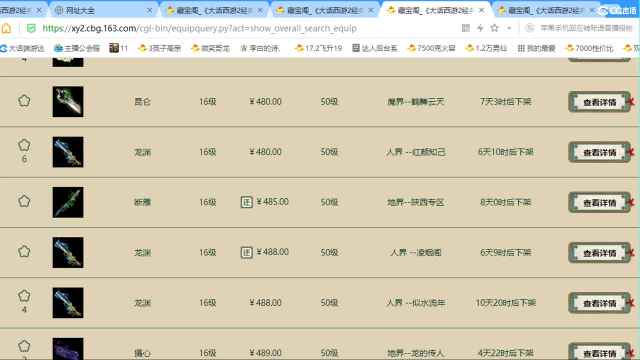Open the bookmark labeled 11
640x360 pixels.
point(119,48)
